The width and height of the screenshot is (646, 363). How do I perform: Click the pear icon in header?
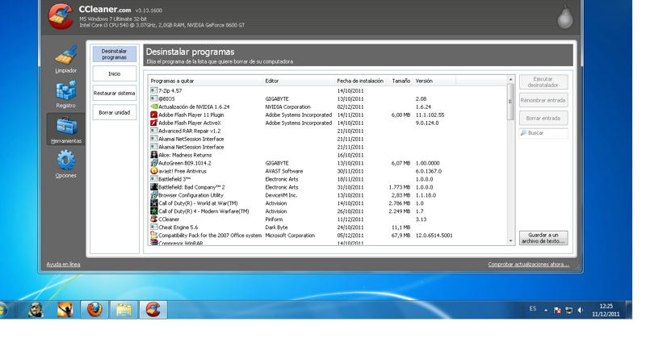pos(564,17)
